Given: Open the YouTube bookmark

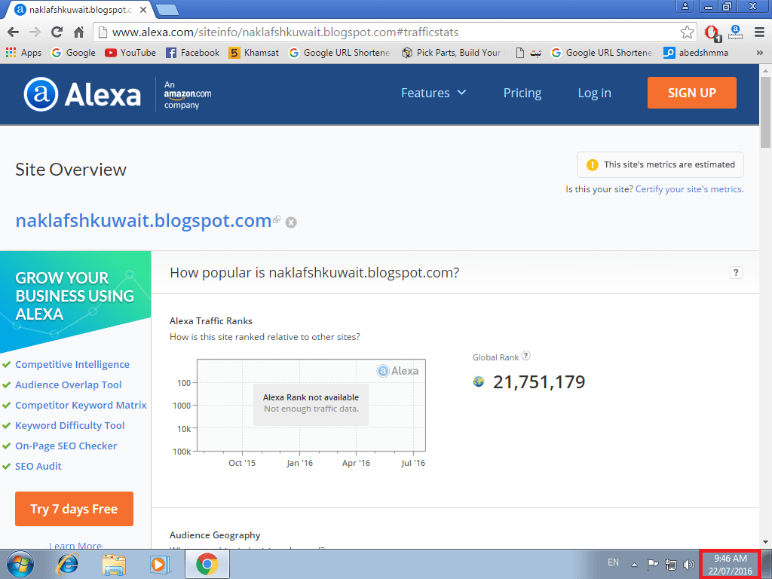Looking at the screenshot, I should (x=130, y=53).
